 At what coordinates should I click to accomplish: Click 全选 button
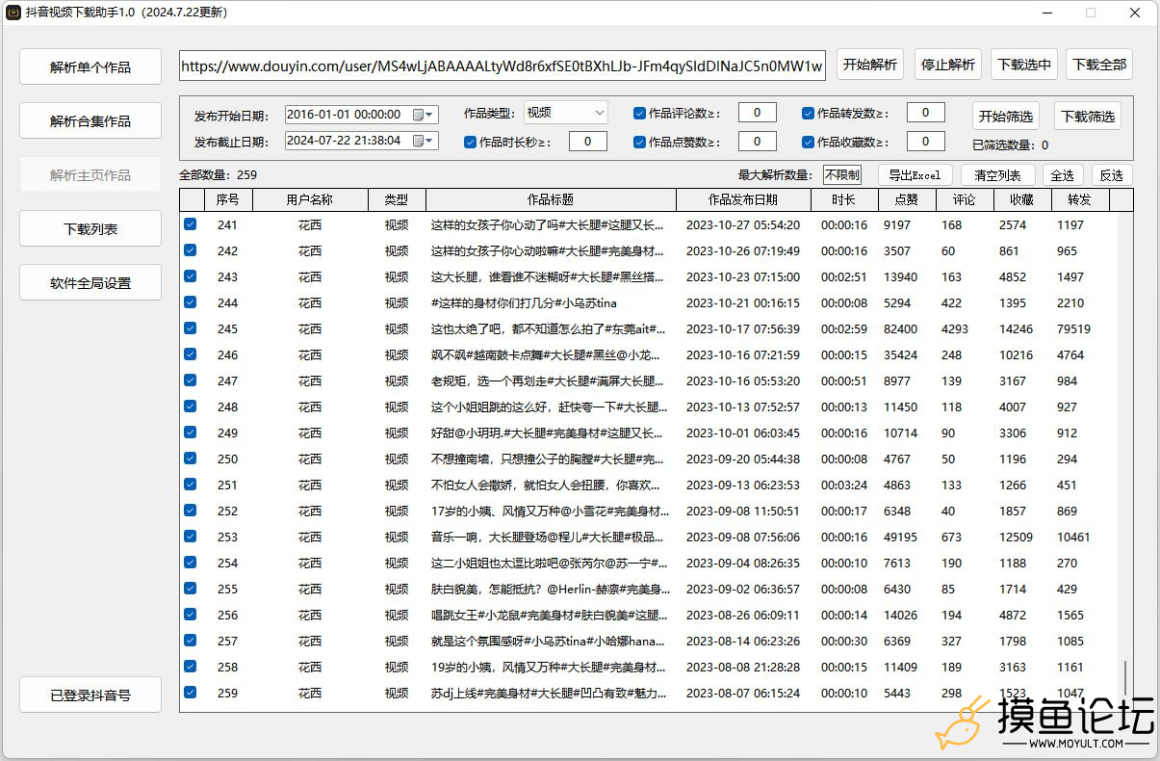1062,174
